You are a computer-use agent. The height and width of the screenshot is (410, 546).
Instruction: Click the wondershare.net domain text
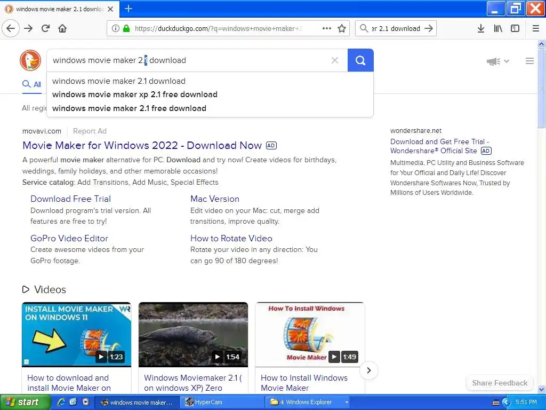pyautogui.click(x=416, y=131)
